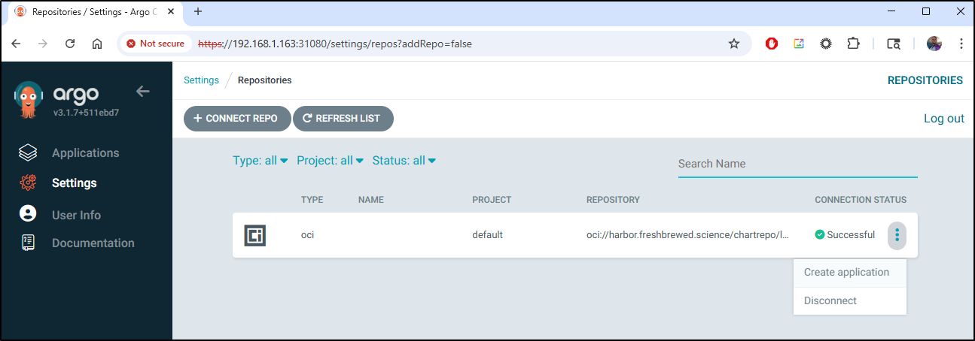The height and width of the screenshot is (341, 975).
Task: Open Documentation in the sidebar
Action: point(93,243)
